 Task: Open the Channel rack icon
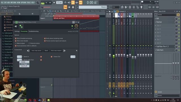coord(130,7)
